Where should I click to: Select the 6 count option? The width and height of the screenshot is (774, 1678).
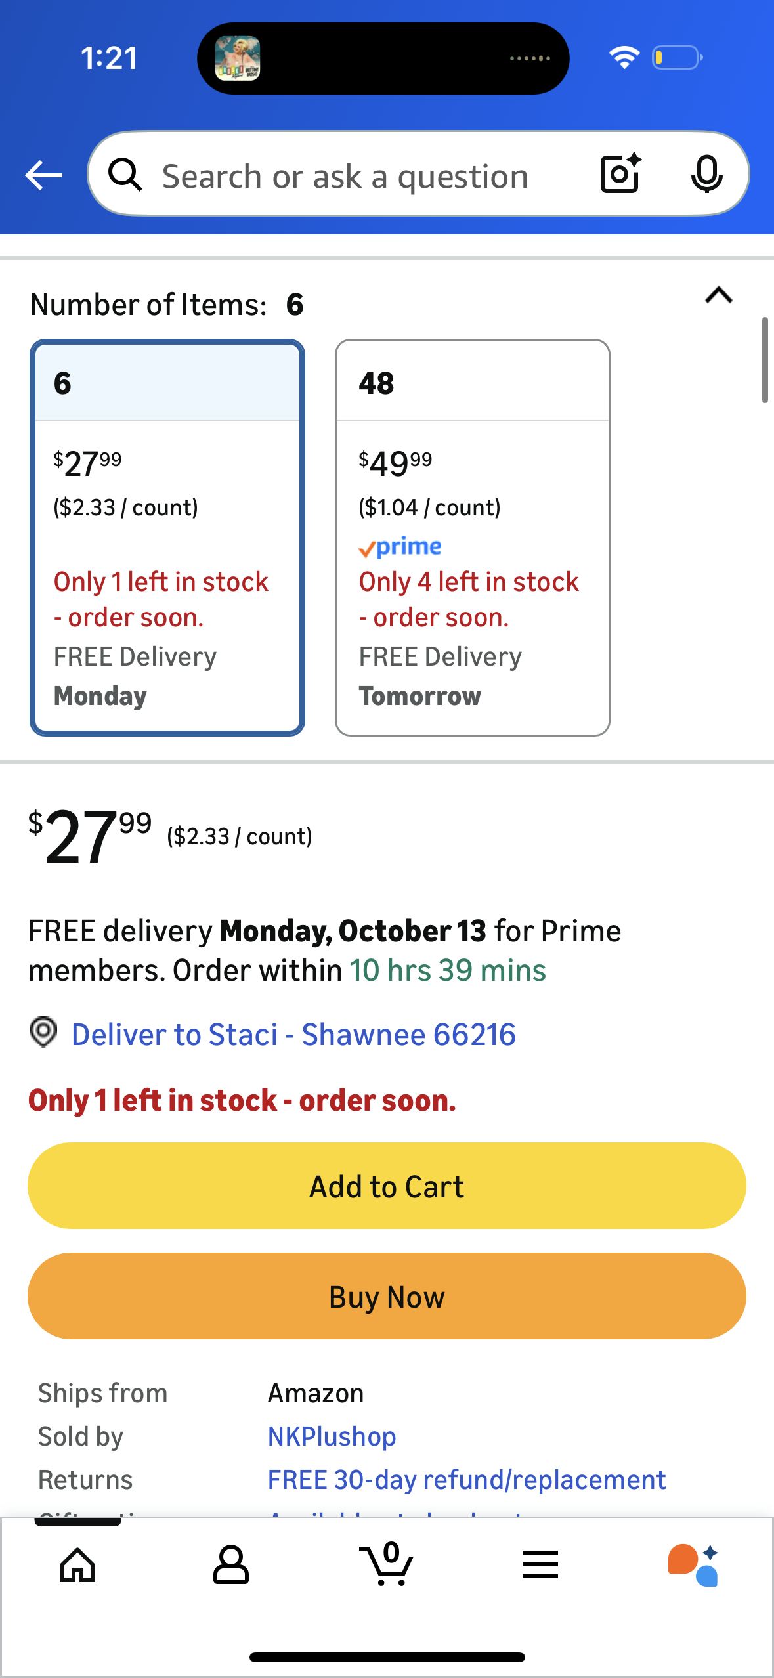[x=167, y=537]
